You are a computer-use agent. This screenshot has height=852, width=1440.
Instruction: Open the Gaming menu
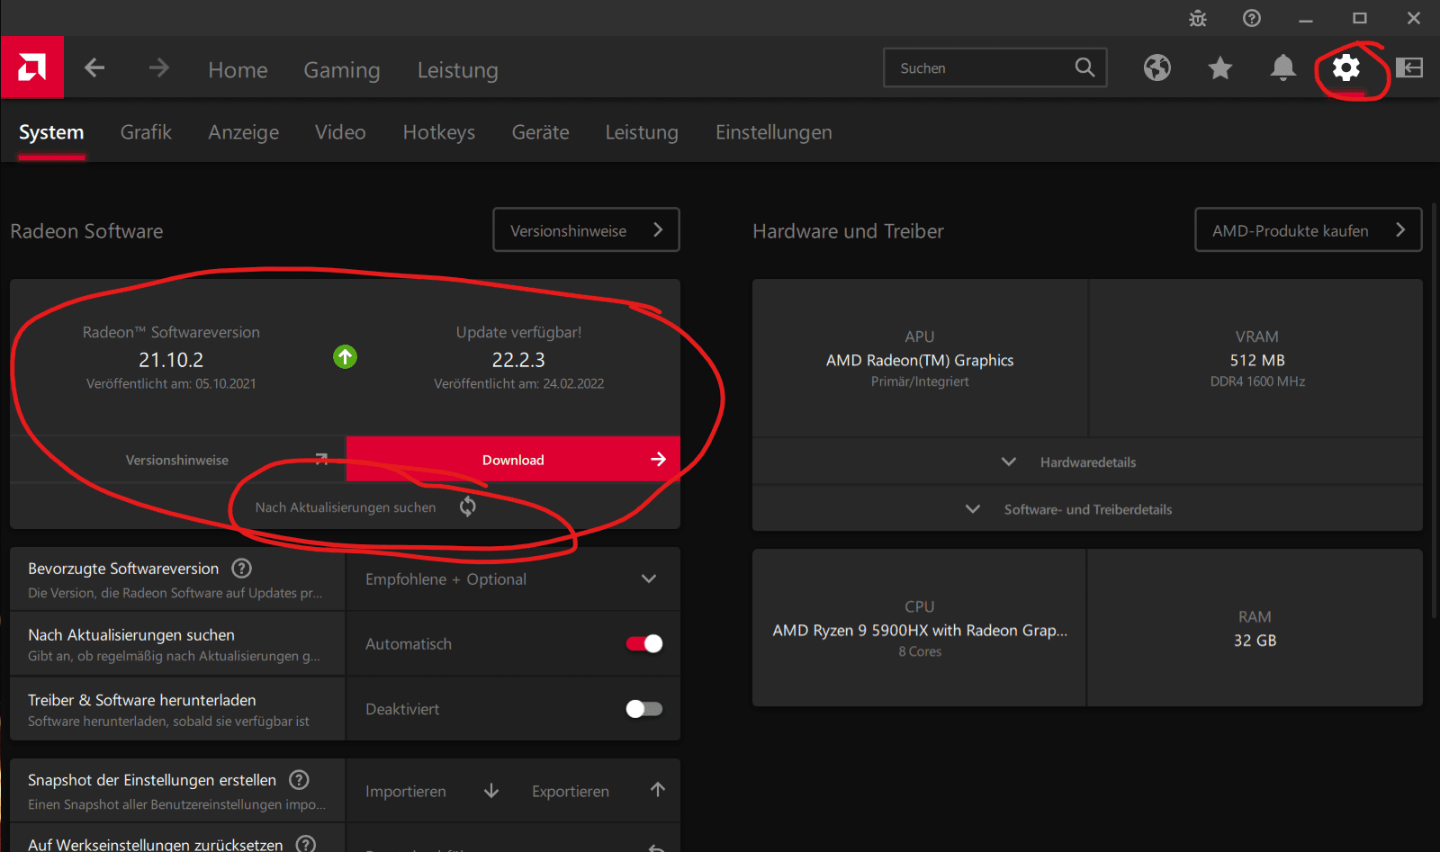pos(342,69)
